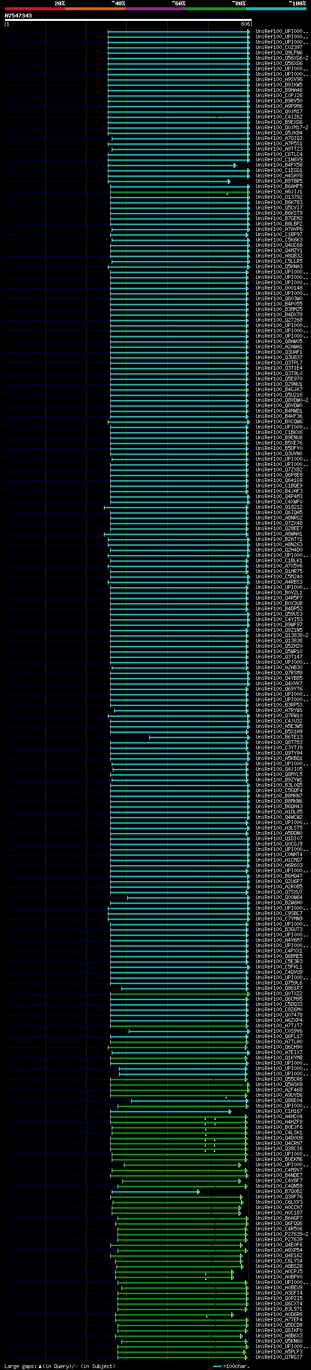Select label UniRef100_A9P9M6
The height and width of the screenshot is (1370, 311).
279,106
